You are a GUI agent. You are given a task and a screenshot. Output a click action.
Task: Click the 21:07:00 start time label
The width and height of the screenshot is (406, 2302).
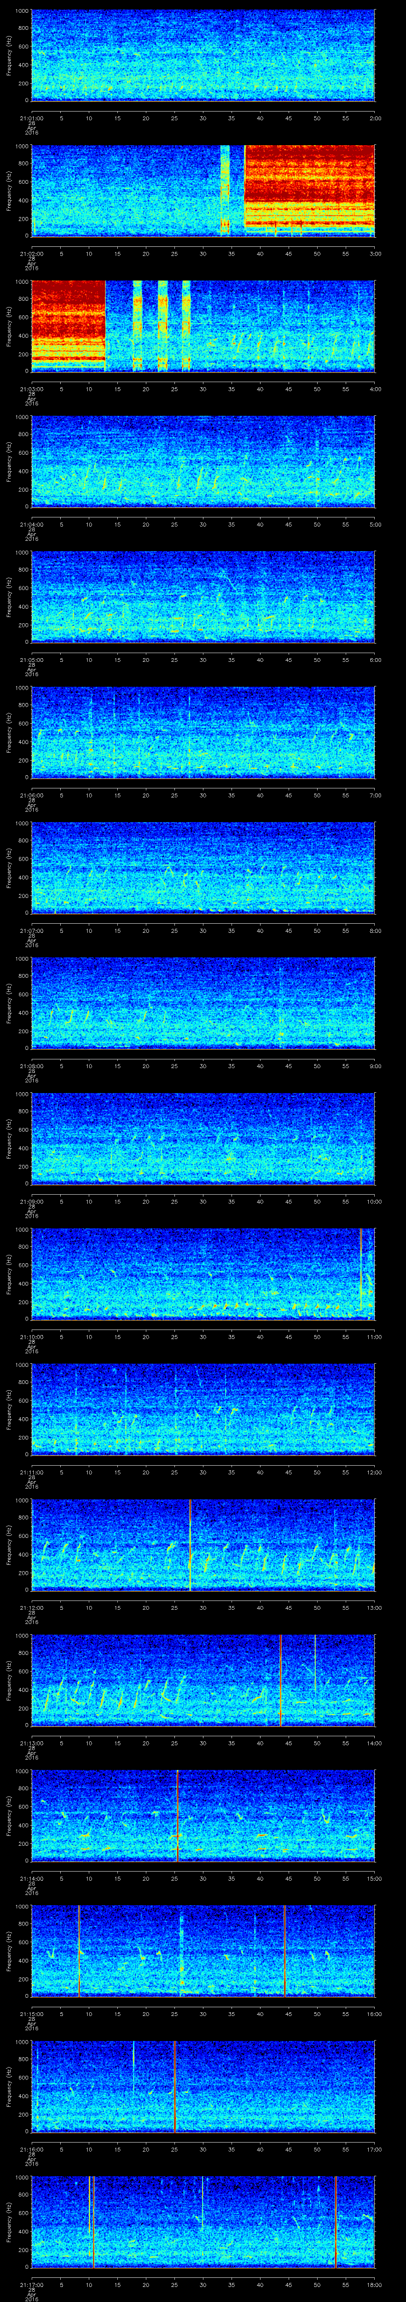31,931
